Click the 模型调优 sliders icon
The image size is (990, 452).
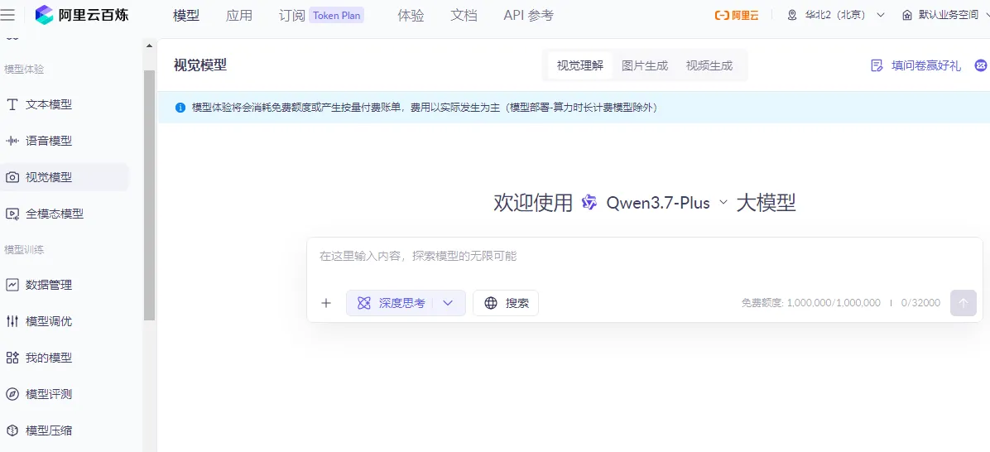click(x=12, y=321)
